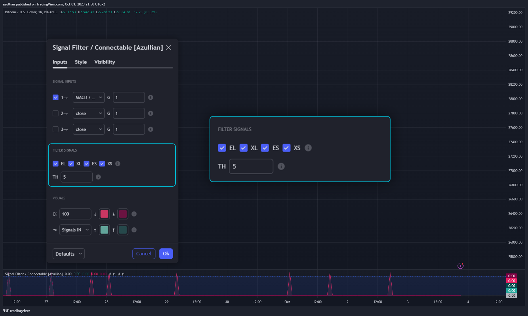Open the bright red down-signal color swatch

point(104,214)
